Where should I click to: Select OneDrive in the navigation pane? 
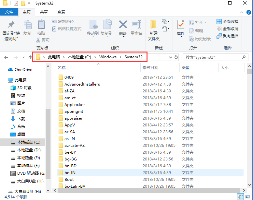(x=20, y=70)
